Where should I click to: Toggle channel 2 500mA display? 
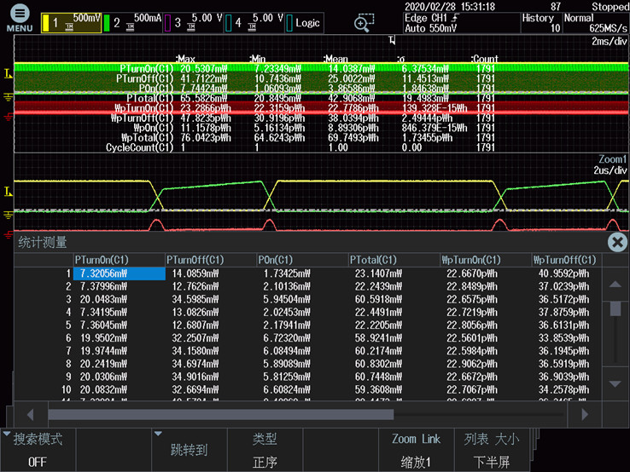tap(132, 23)
